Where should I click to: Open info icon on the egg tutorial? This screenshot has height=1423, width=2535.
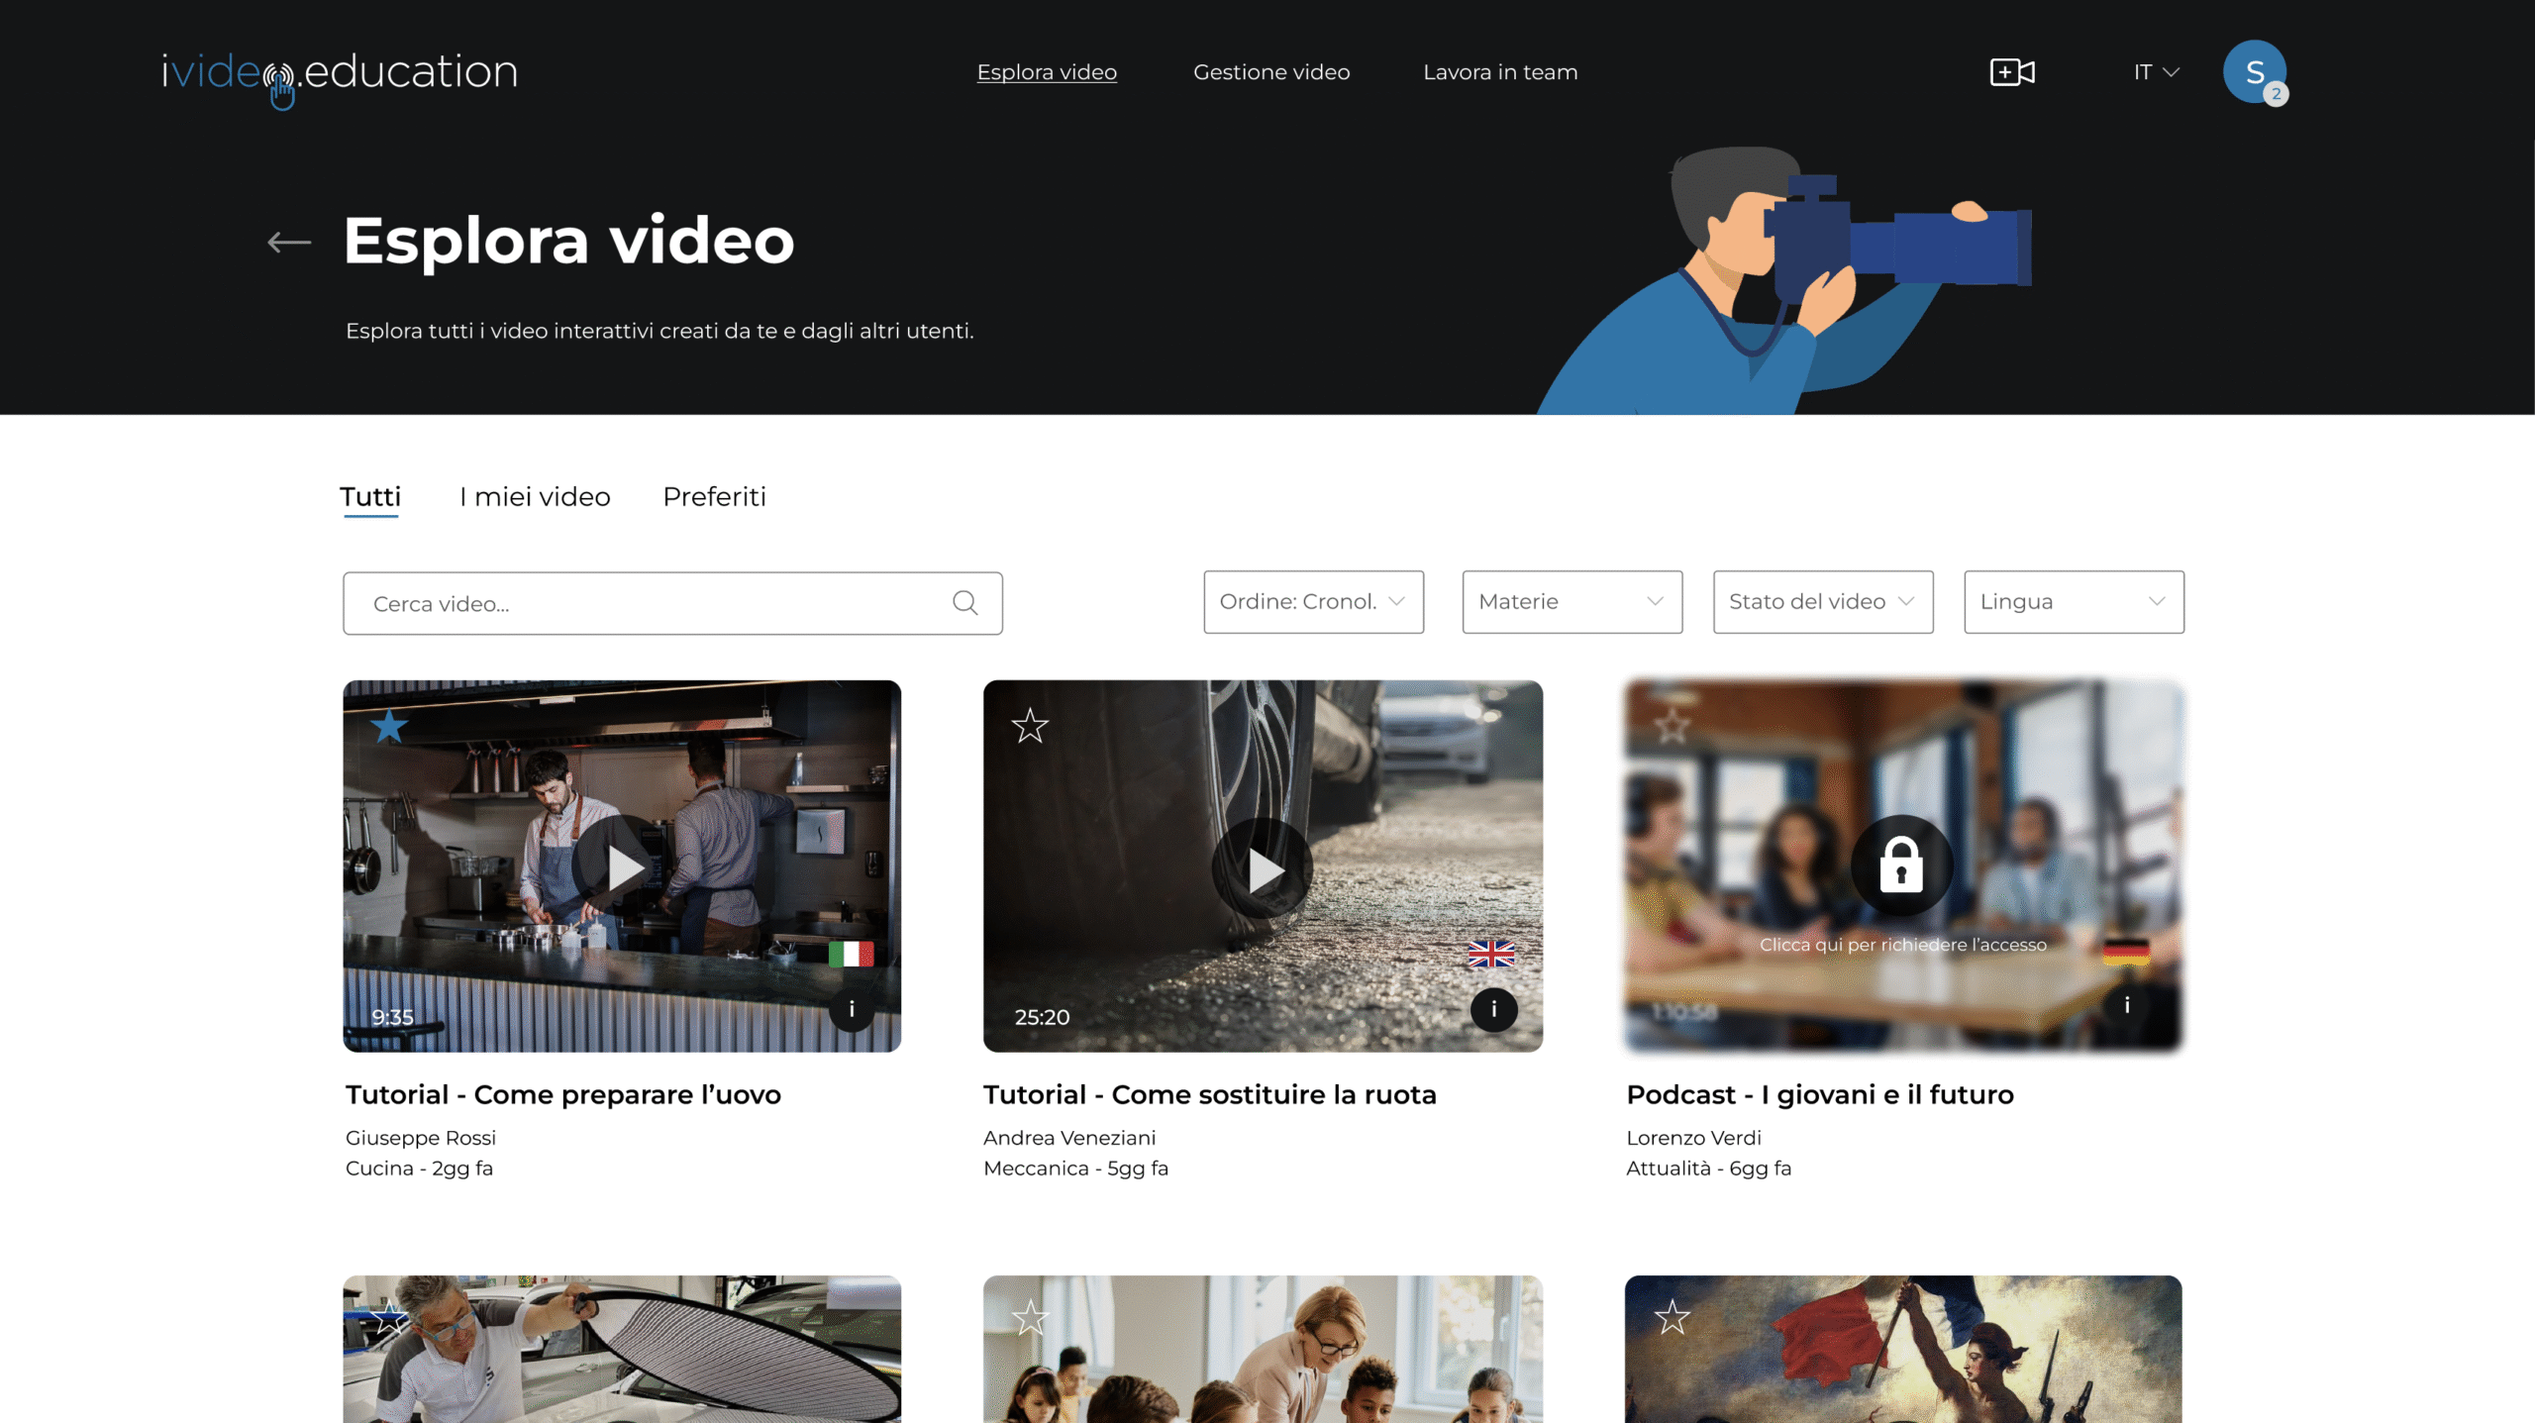click(x=852, y=1009)
